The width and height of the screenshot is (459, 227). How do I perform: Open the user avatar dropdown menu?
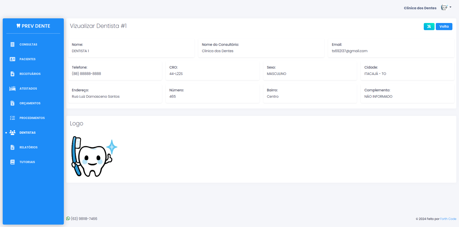click(444, 8)
